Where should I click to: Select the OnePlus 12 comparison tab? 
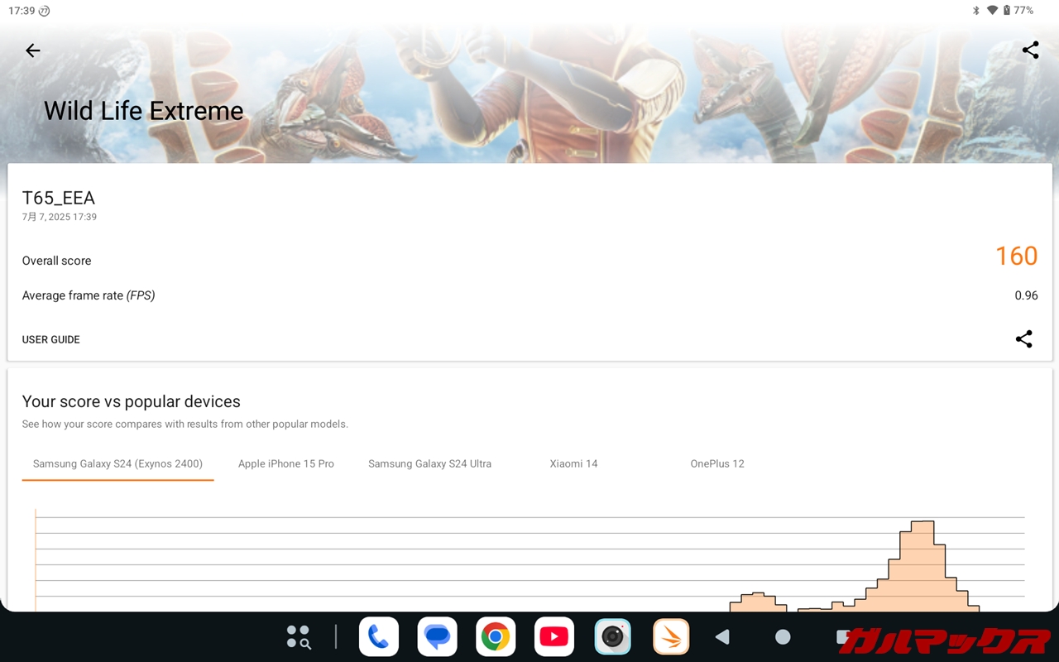717,464
